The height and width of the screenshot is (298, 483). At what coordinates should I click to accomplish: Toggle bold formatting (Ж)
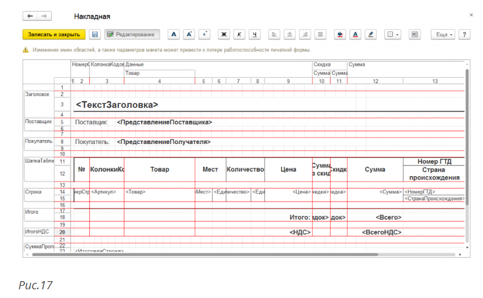[224, 35]
